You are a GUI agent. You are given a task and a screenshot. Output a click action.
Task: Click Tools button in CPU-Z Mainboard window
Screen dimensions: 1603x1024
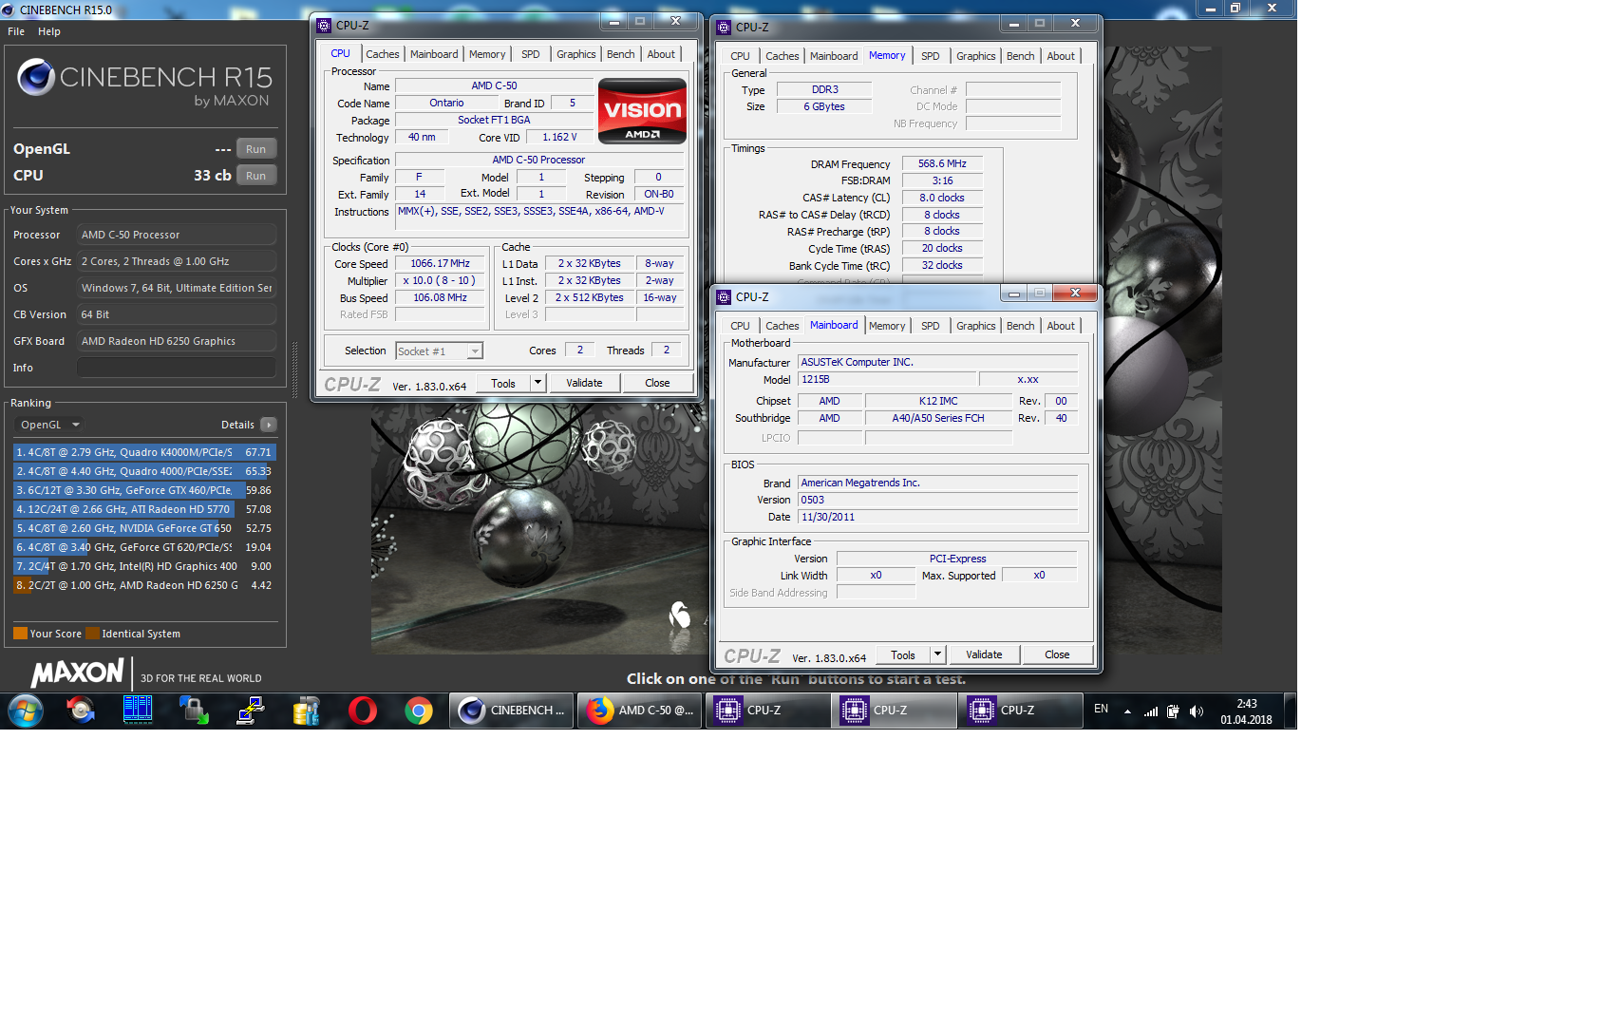click(x=903, y=654)
